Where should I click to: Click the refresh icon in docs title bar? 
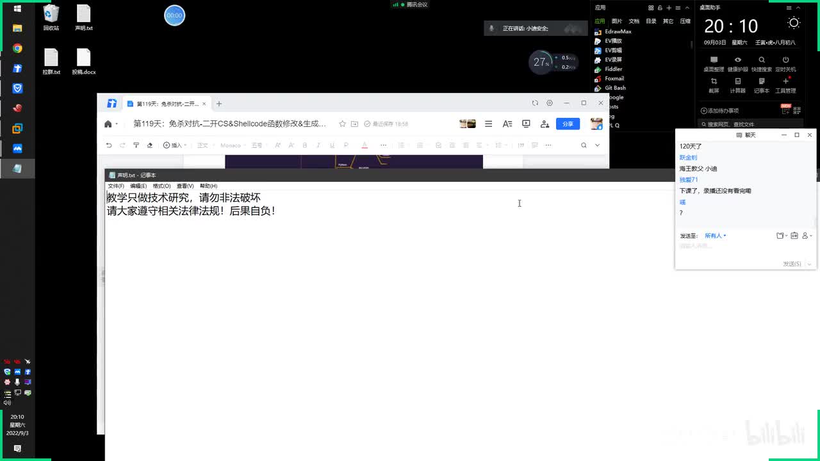click(x=535, y=103)
